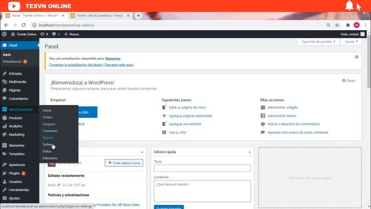The image size is (371, 209).
Task: Dismiss the Elementor update notice icon
Action: 357,57
